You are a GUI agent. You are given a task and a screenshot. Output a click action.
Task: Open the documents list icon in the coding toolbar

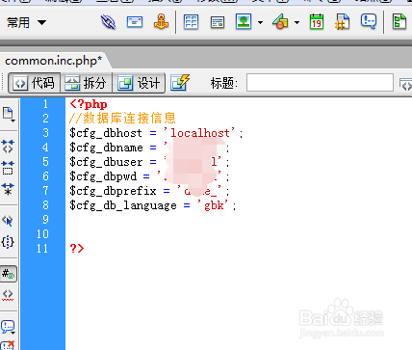[x=9, y=114]
